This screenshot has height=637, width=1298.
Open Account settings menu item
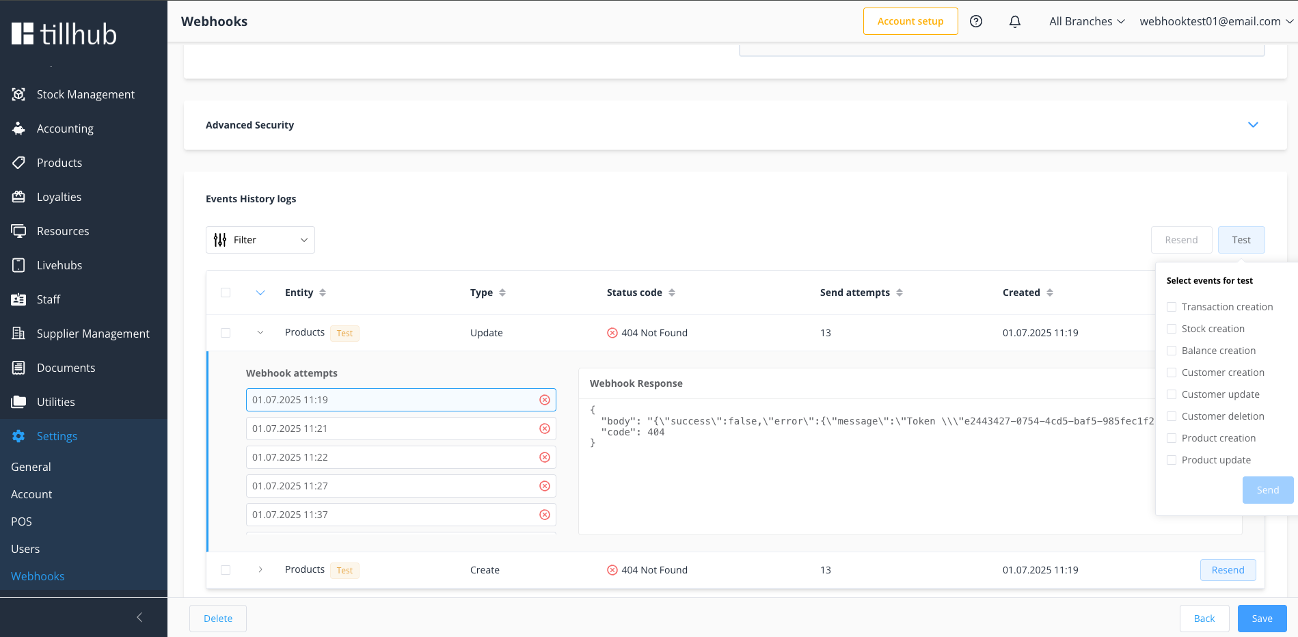coord(31,494)
